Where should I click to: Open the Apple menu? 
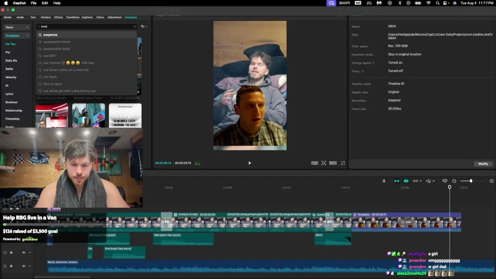[x=6, y=3]
